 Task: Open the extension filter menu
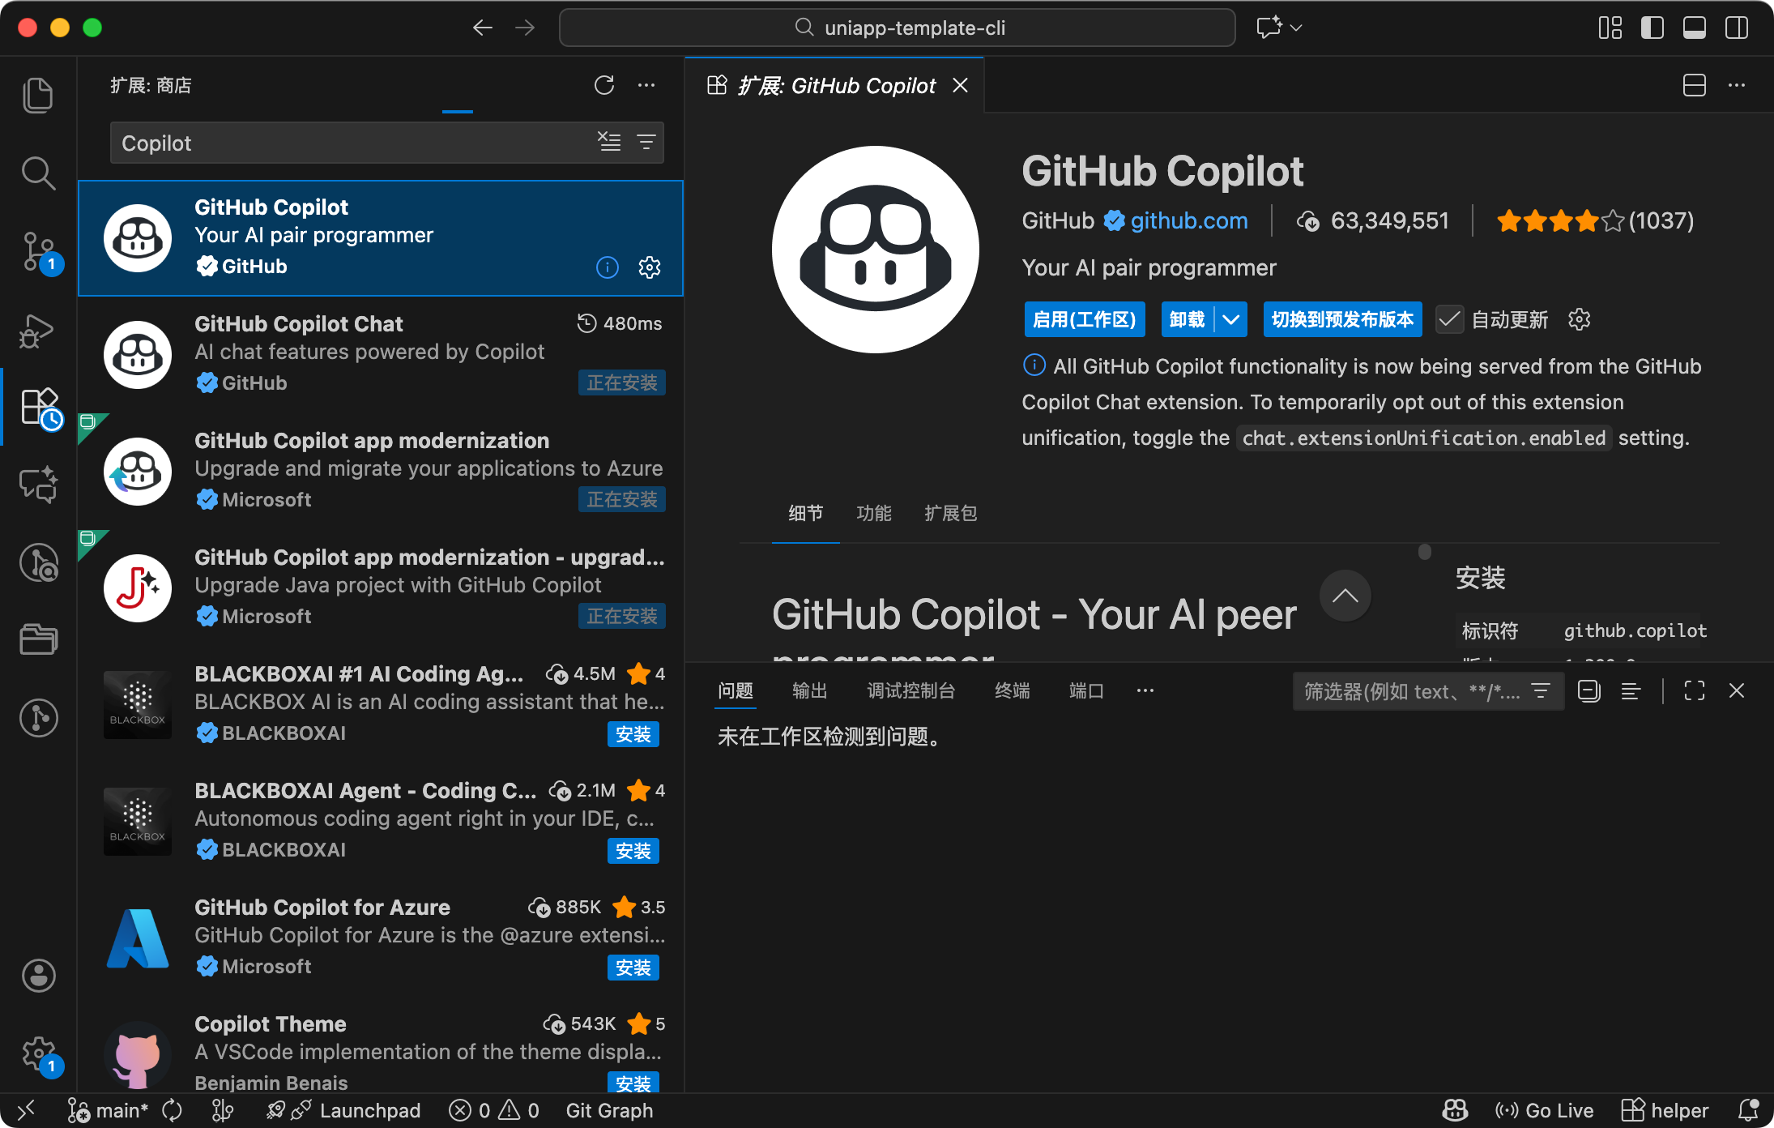(646, 142)
